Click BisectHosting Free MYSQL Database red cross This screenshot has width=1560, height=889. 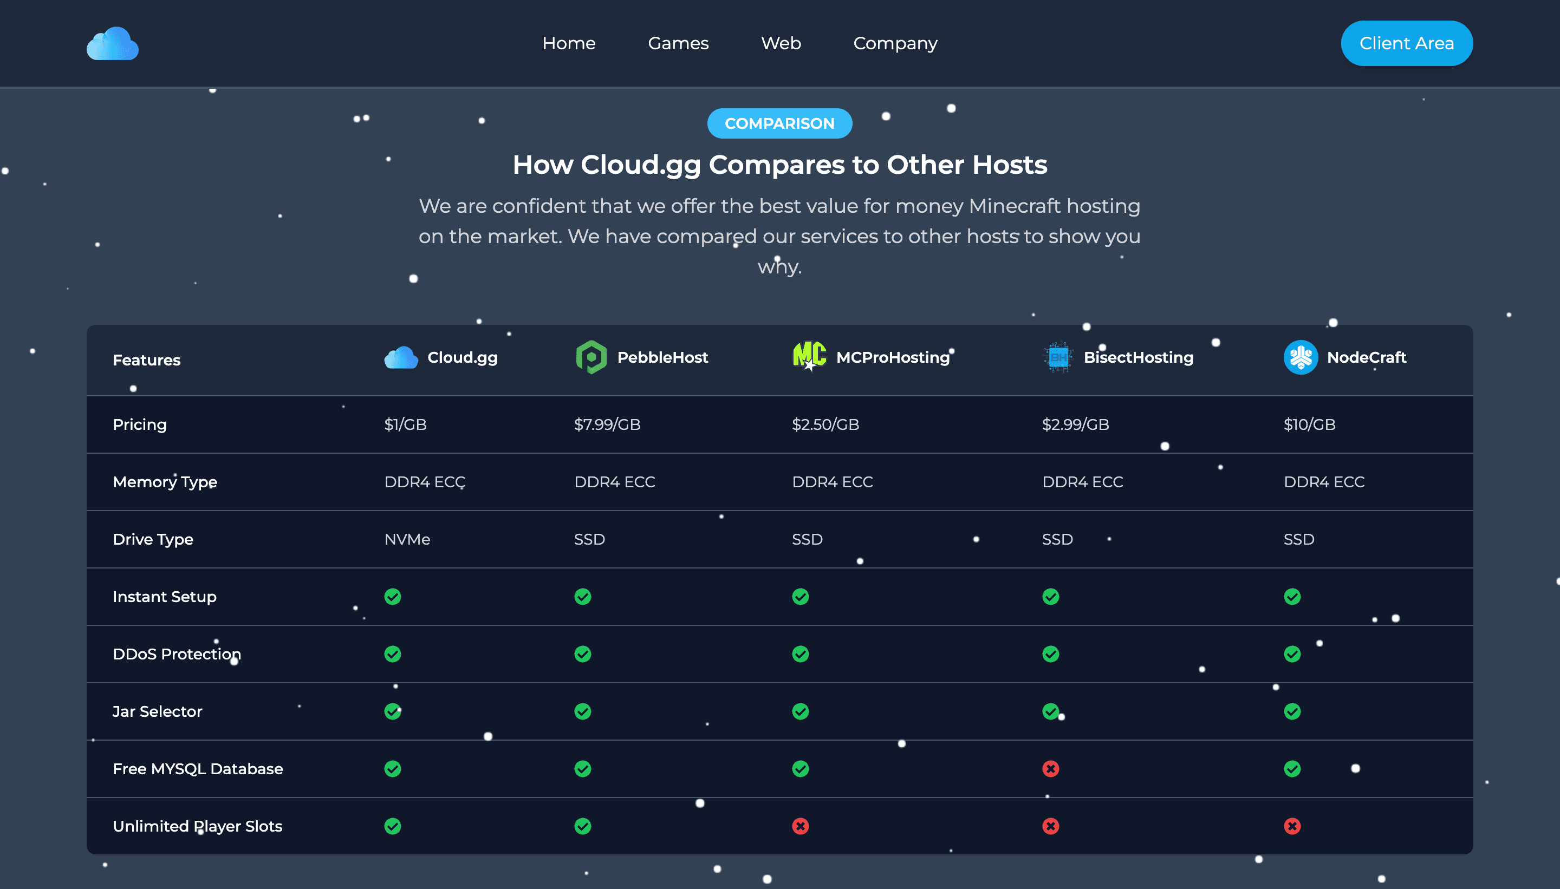[x=1051, y=769]
